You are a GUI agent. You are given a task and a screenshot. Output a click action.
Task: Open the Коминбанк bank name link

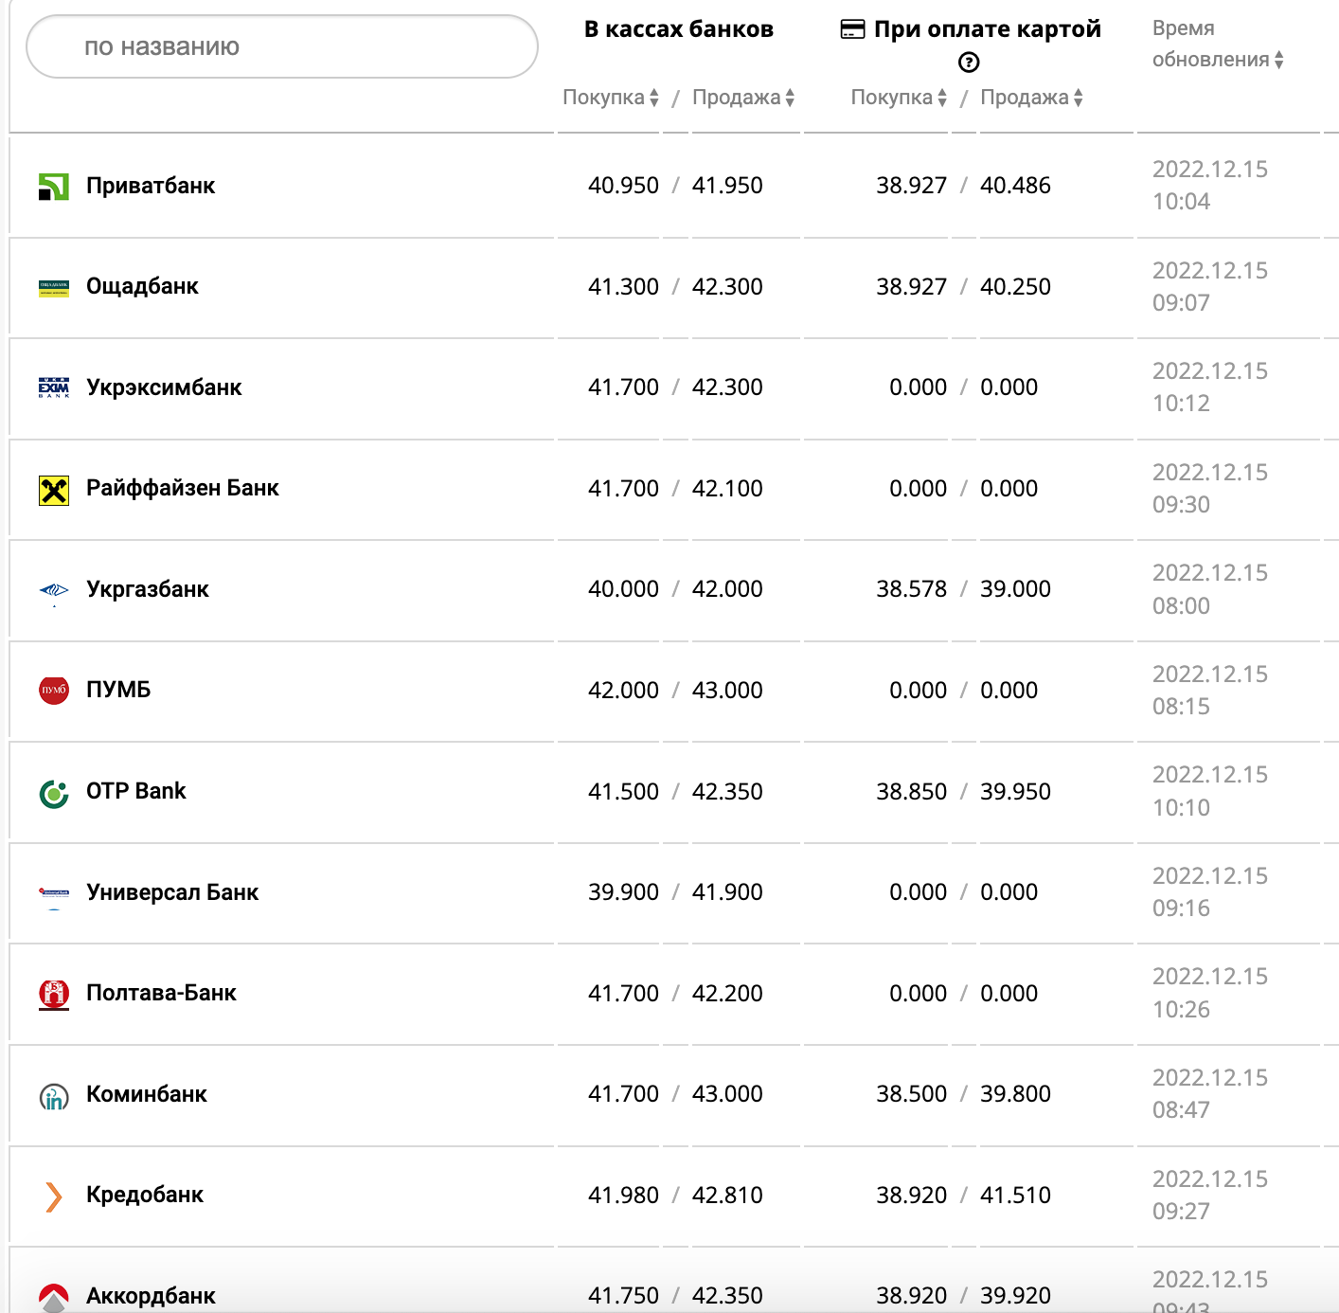tap(147, 1094)
